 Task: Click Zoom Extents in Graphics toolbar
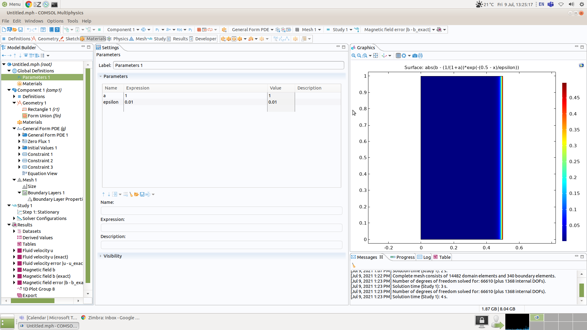click(x=376, y=56)
